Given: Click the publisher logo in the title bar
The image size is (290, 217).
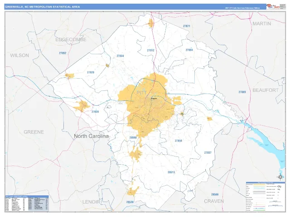Looking at the screenshot, I should point(273,7).
